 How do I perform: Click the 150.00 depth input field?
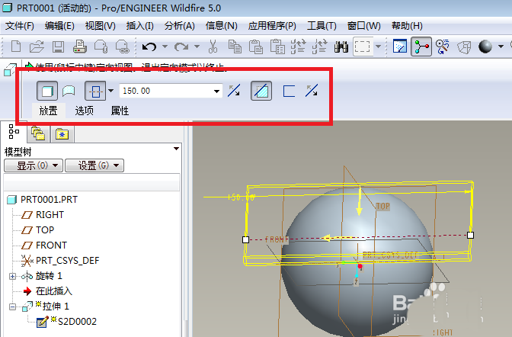[166, 91]
